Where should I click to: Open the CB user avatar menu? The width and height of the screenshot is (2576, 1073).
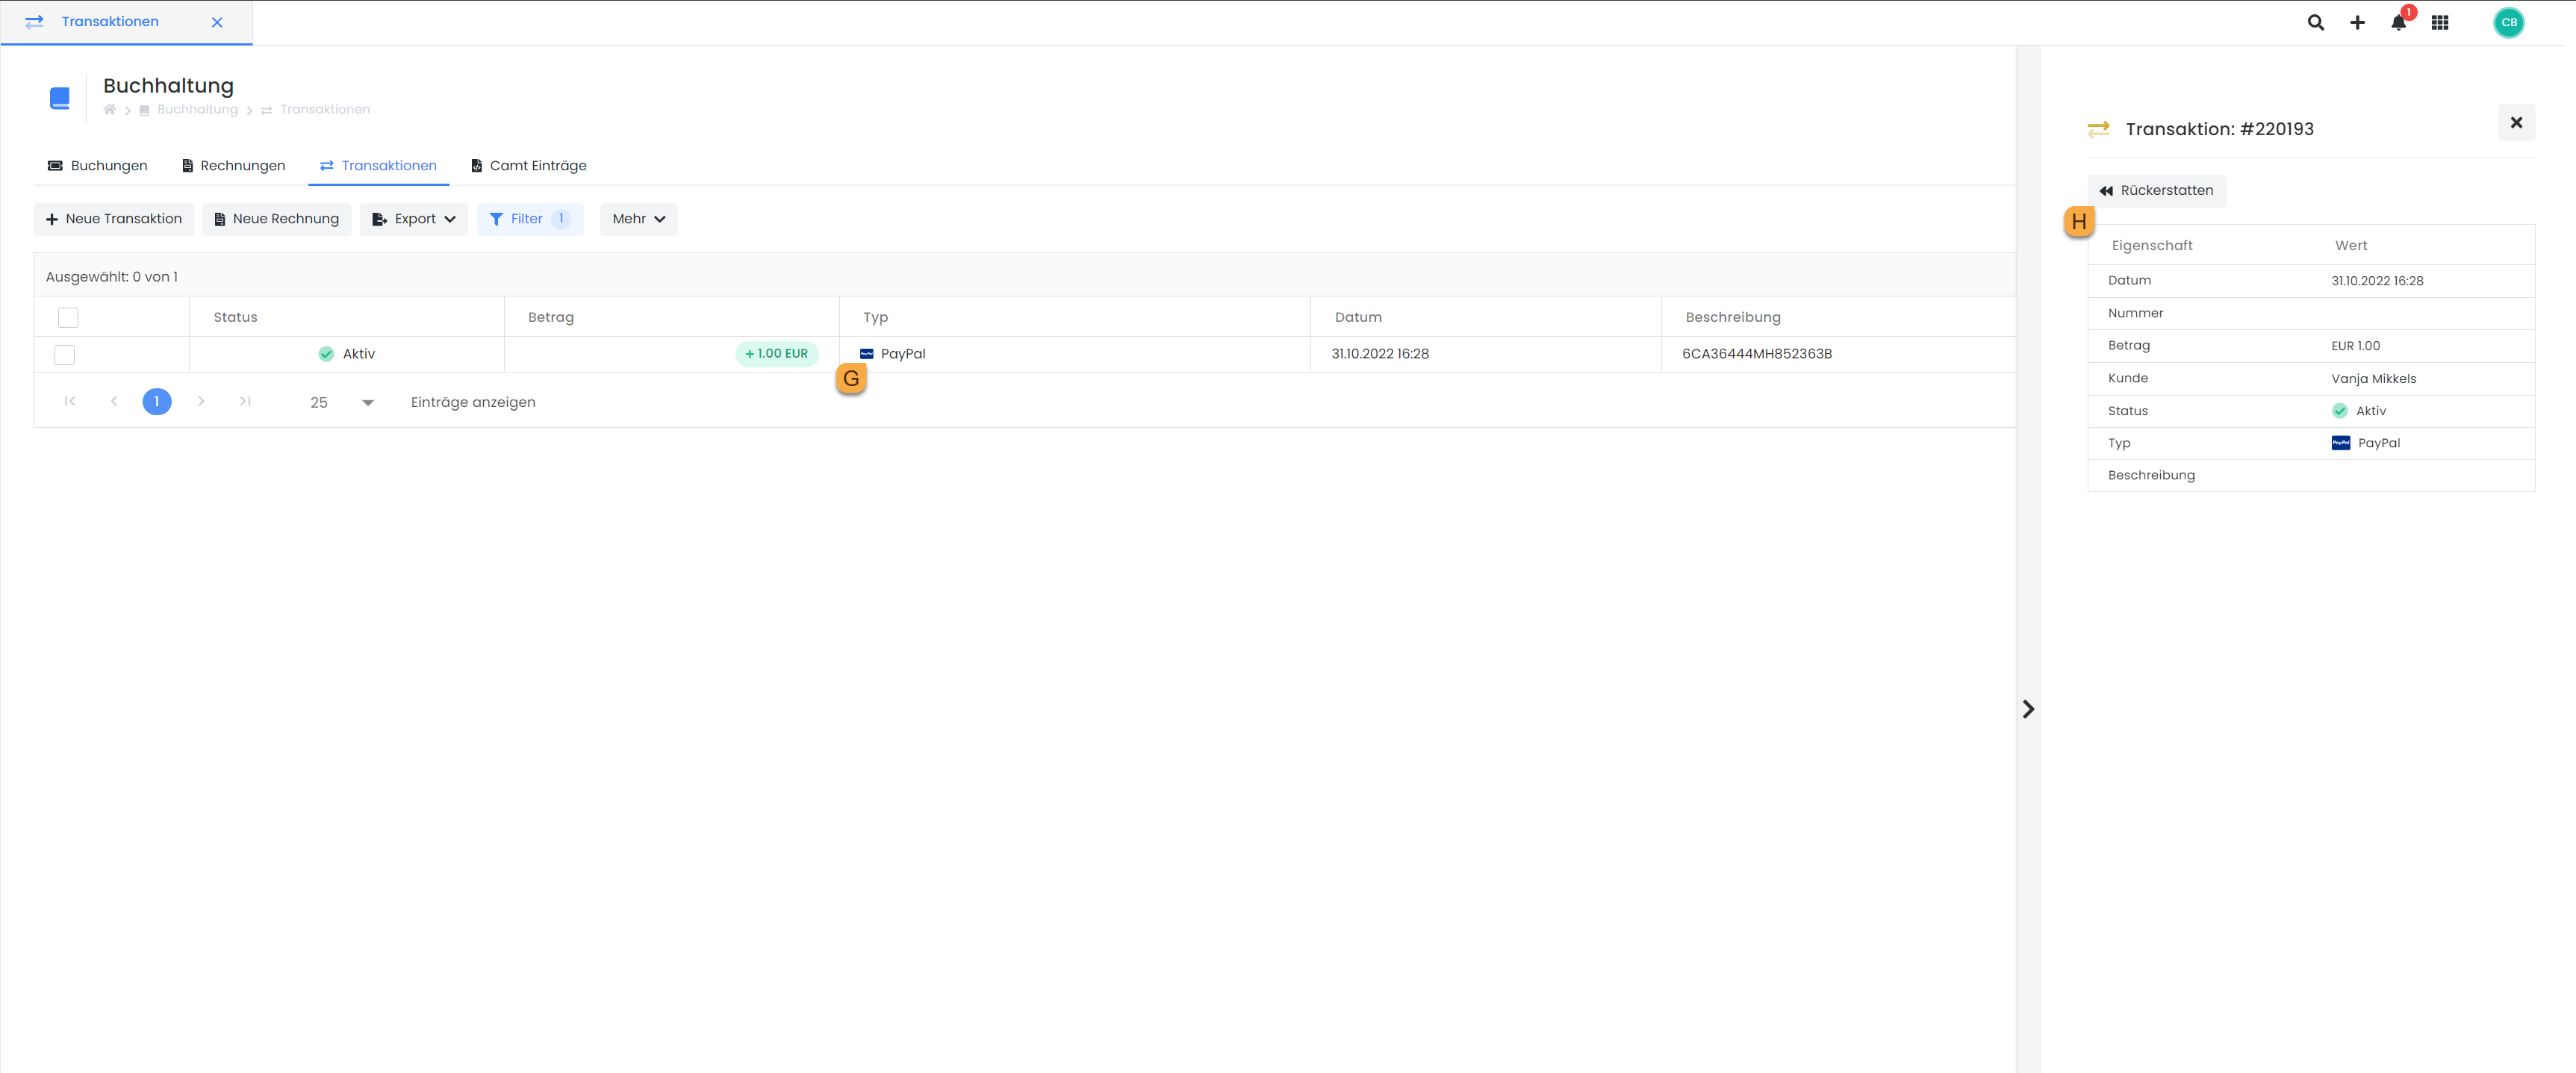[x=2508, y=22]
